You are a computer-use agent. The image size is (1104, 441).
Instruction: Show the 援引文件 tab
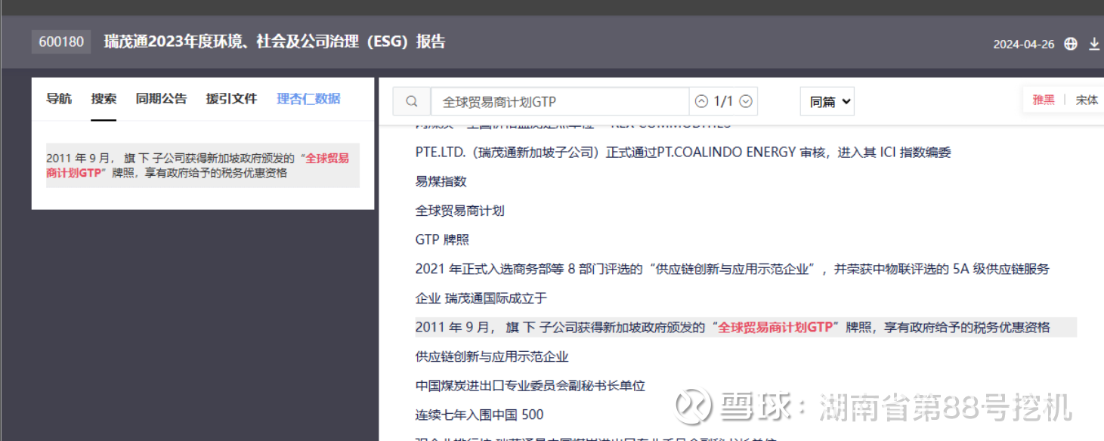tap(231, 98)
